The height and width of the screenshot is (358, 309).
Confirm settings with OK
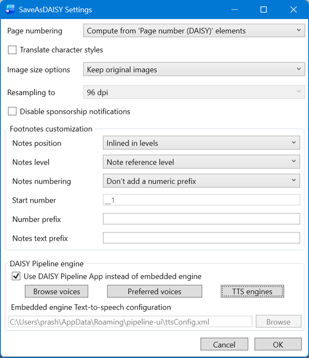278,344
